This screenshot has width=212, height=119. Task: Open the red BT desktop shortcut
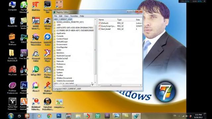pyautogui.click(x=36, y=6)
